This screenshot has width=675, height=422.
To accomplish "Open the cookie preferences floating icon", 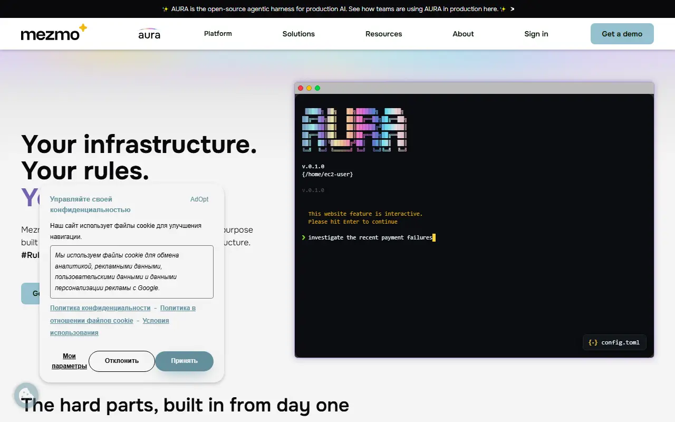I will [x=25, y=395].
